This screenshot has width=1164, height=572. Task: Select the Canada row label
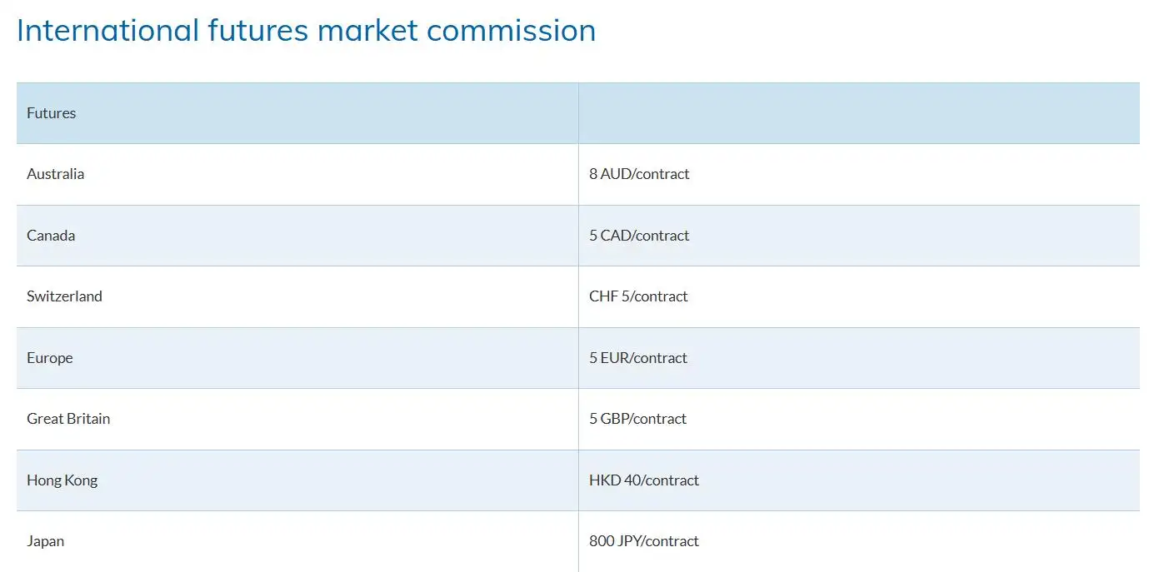(x=51, y=236)
